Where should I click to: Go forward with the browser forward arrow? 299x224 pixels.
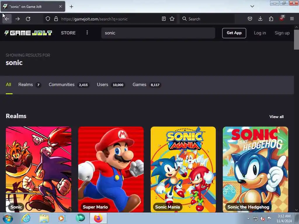[x=18, y=19]
